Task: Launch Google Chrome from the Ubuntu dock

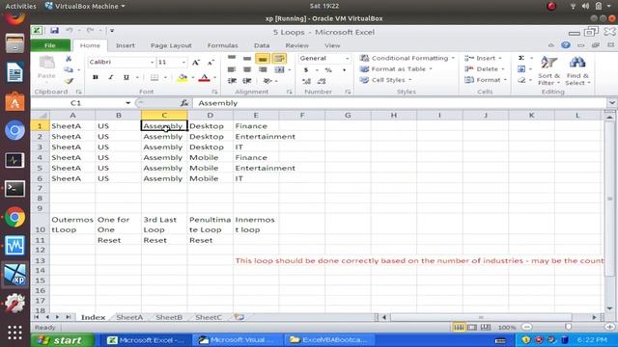Action: [14, 217]
